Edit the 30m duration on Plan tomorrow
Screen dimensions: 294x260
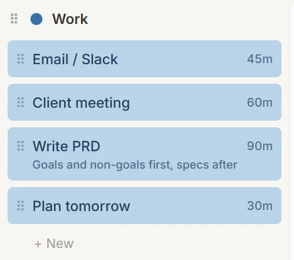260,206
